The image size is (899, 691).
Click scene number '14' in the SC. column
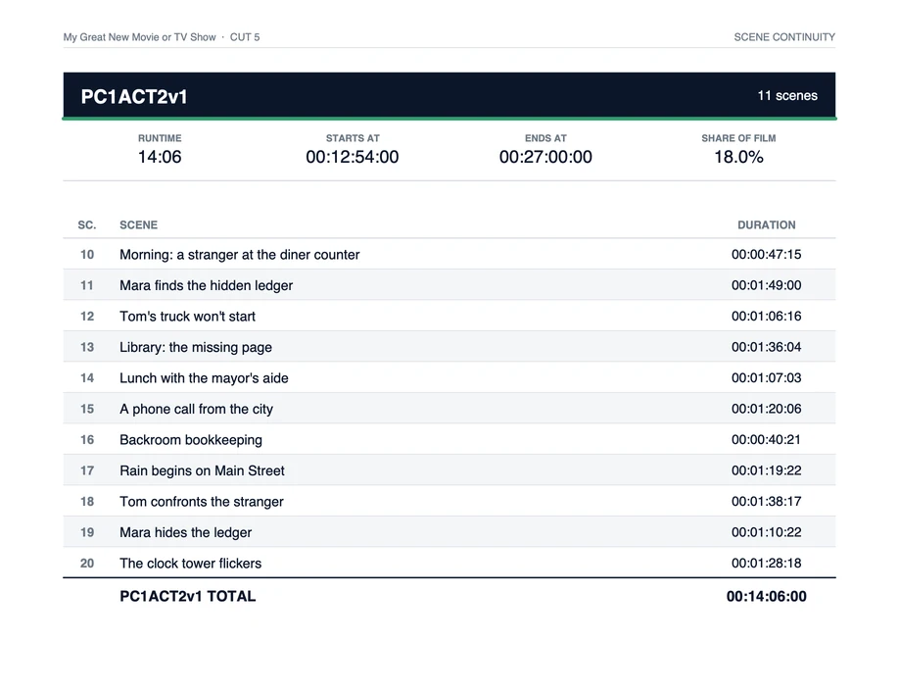point(87,378)
